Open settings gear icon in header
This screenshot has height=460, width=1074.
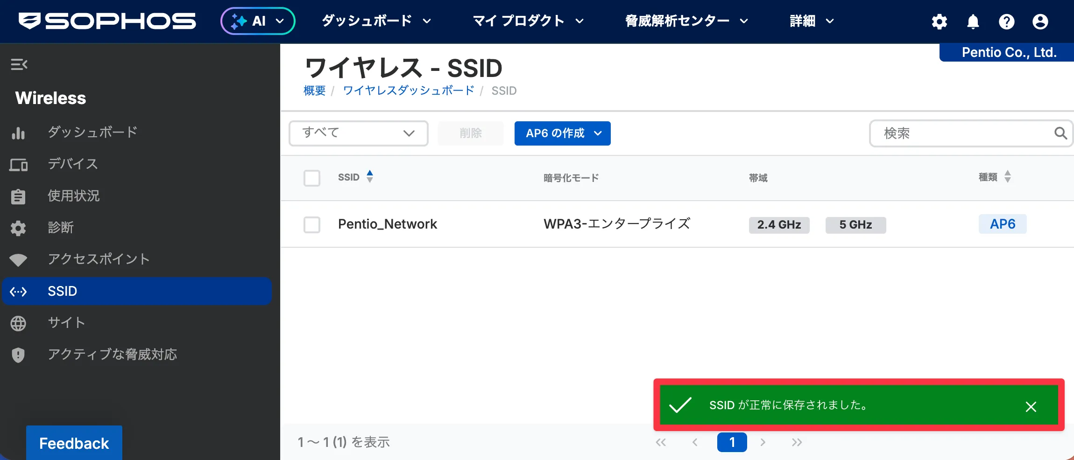[x=940, y=21]
